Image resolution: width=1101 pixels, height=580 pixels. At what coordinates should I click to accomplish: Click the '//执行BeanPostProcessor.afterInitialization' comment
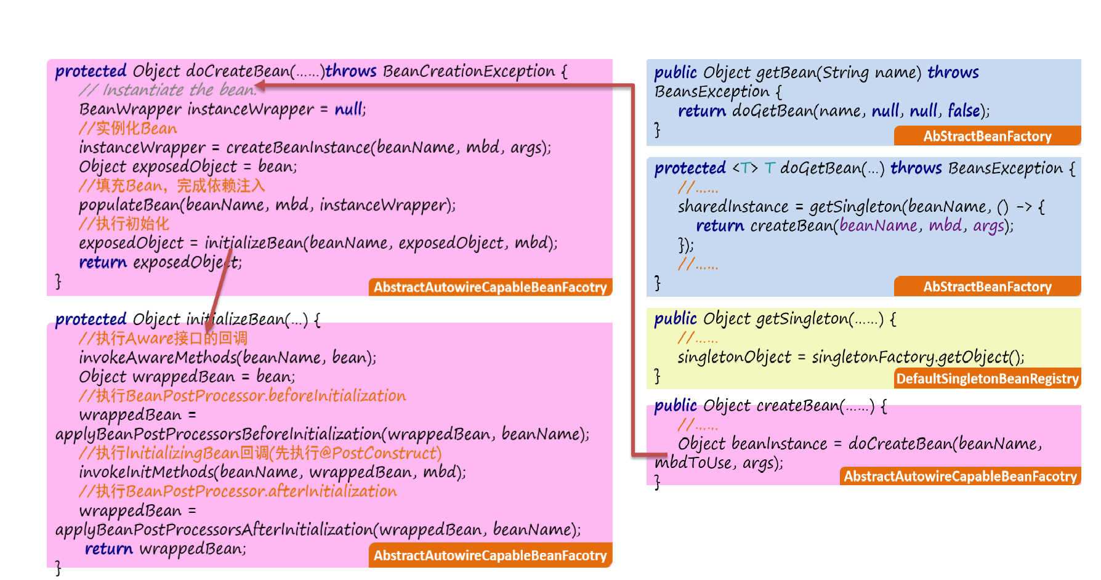click(x=238, y=491)
